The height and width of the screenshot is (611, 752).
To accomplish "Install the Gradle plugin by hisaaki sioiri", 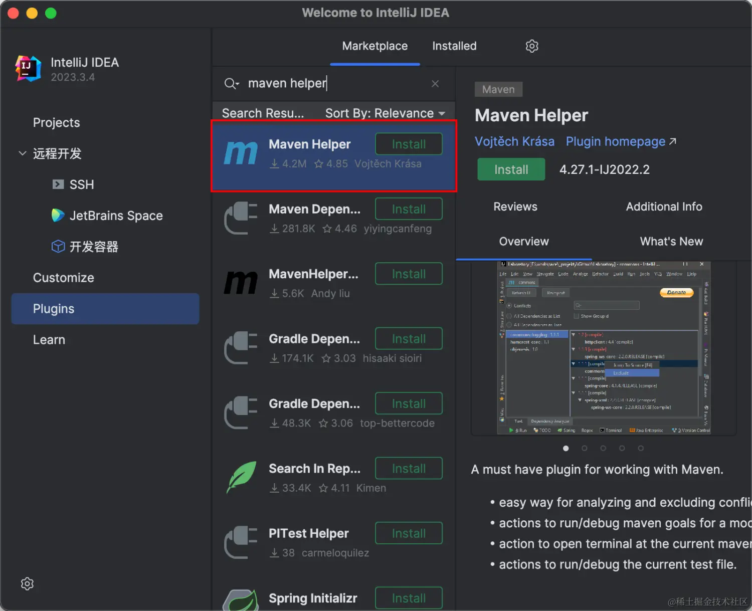I will coord(409,339).
